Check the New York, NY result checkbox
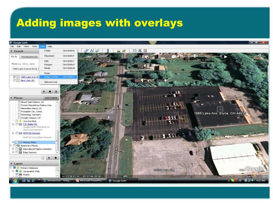The height and width of the screenshot is (205, 273). coord(14,80)
